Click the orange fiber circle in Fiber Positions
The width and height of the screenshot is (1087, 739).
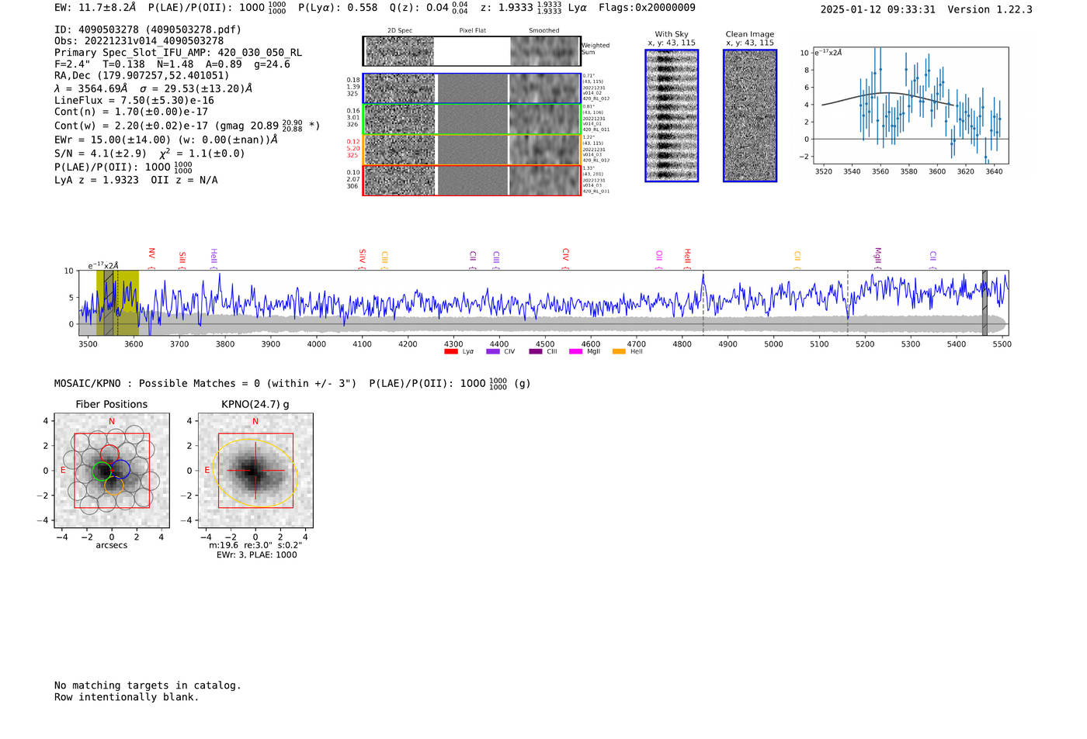[113, 485]
